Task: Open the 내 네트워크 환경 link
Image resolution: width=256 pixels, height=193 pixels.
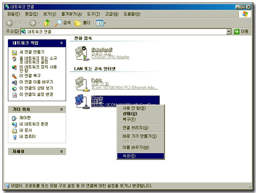Action: click(33, 124)
